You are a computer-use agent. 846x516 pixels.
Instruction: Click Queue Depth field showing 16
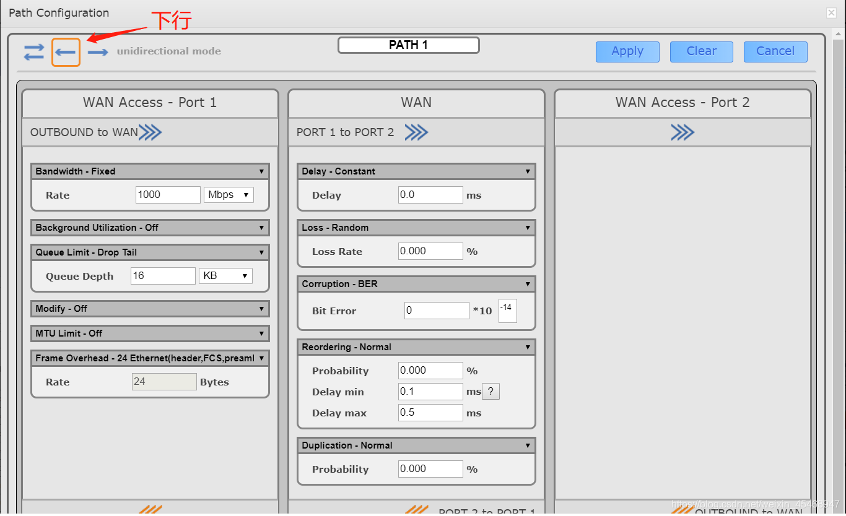click(x=163, y=276)
